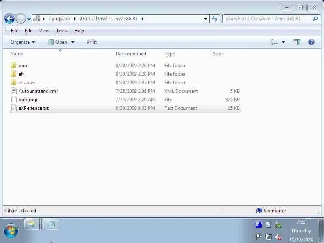
Task: Open help with the question mark icon
Action: pyautogui.click(x=311, y=42)
